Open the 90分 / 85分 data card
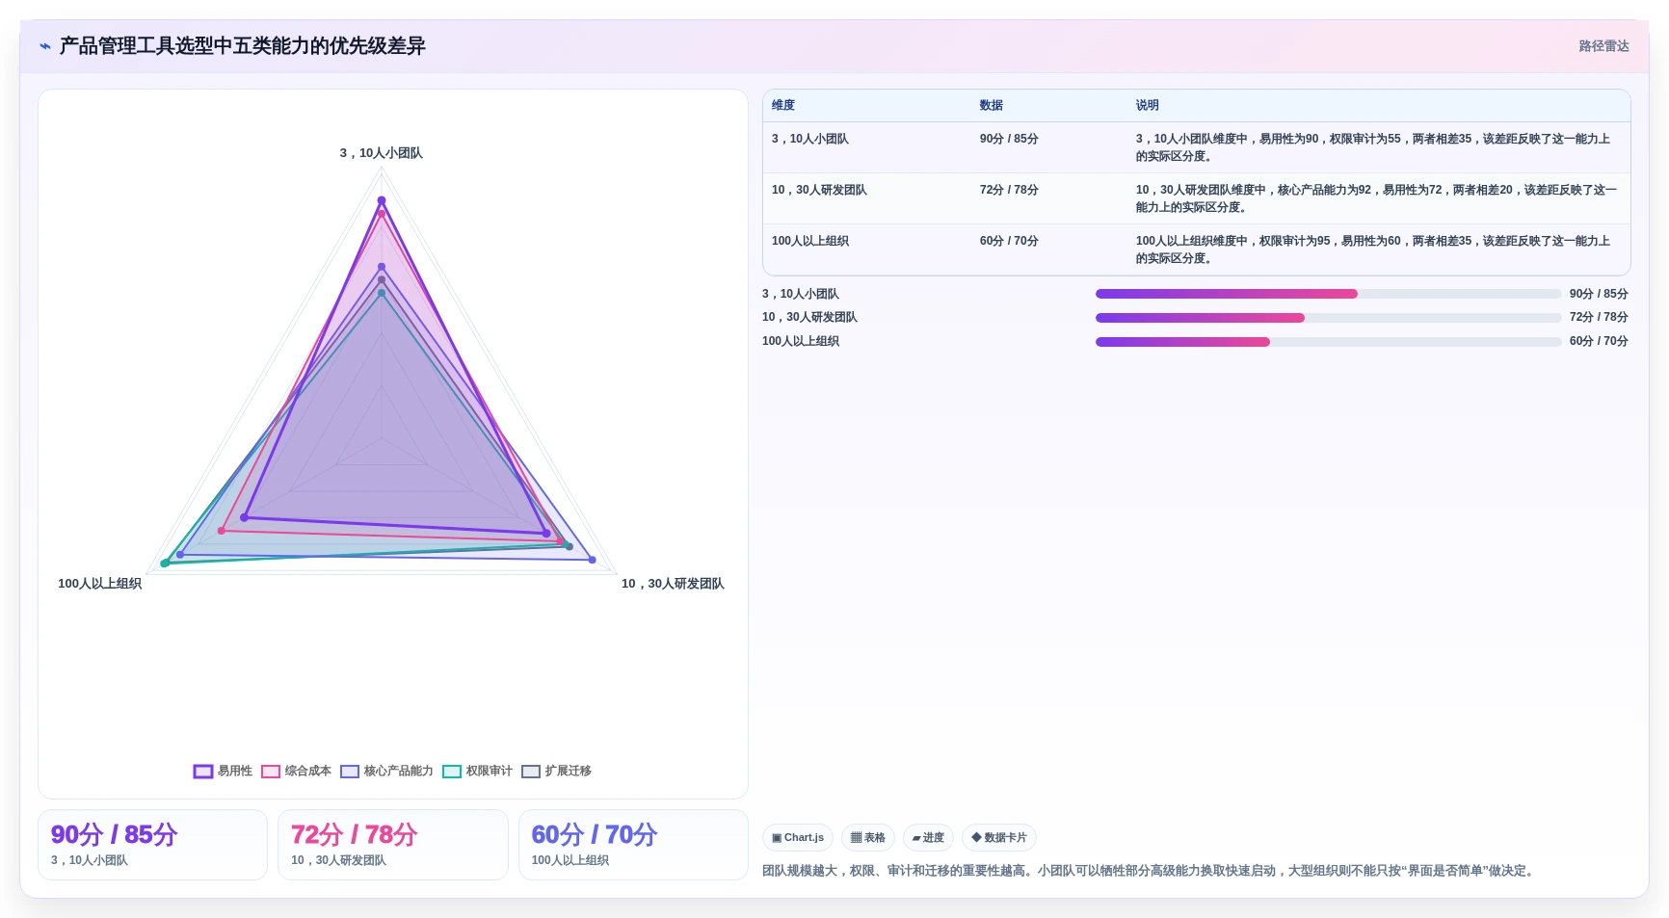 pyautogui.click(x=152, y=845)
